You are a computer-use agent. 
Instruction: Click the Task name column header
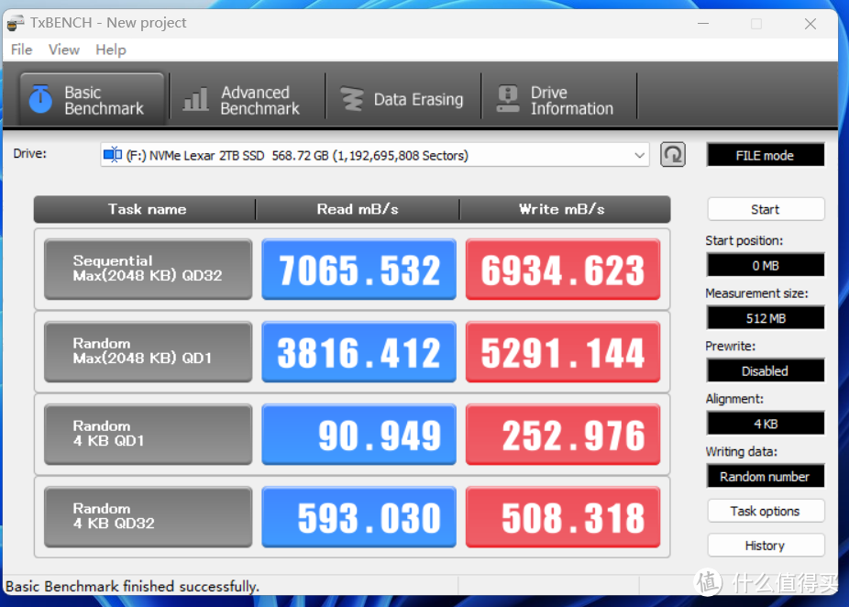145,210
